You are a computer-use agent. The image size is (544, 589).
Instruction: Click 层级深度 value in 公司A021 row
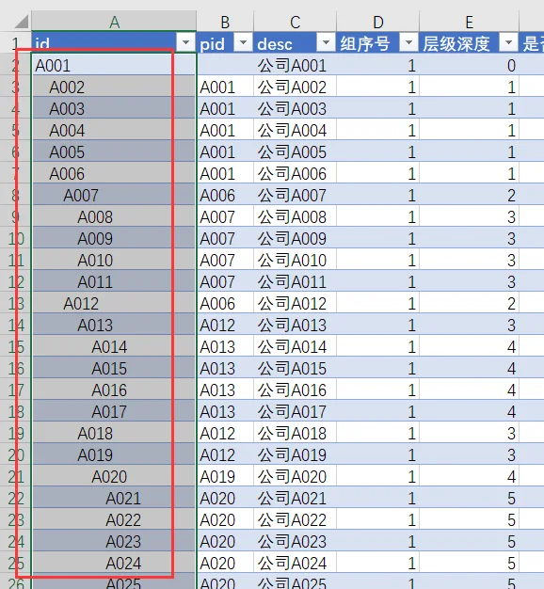pos(470,499)
